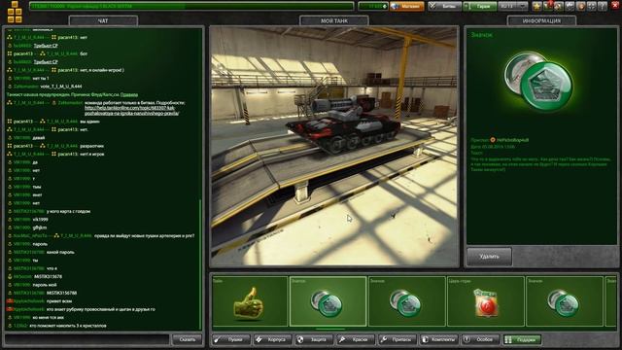Click the yellow squares game logo
Image resolution: width=622 pixels, height=350 pixels.
point(15,12)
